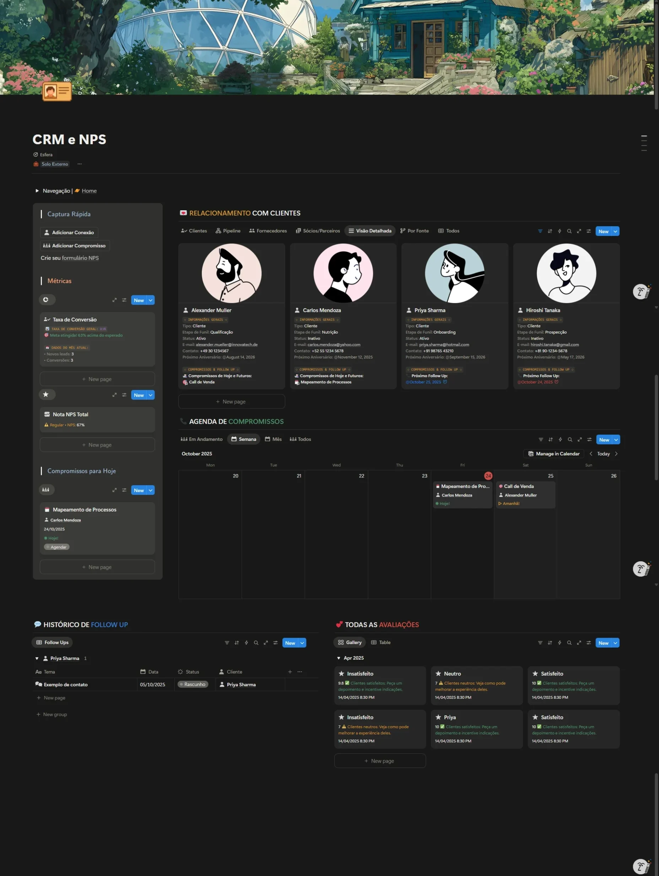The width and height of the screenshot is (659, 876).
Task: Open search in Todas as Avaliações toolbar
Action: pyautogui.click(x=569, y=643)
